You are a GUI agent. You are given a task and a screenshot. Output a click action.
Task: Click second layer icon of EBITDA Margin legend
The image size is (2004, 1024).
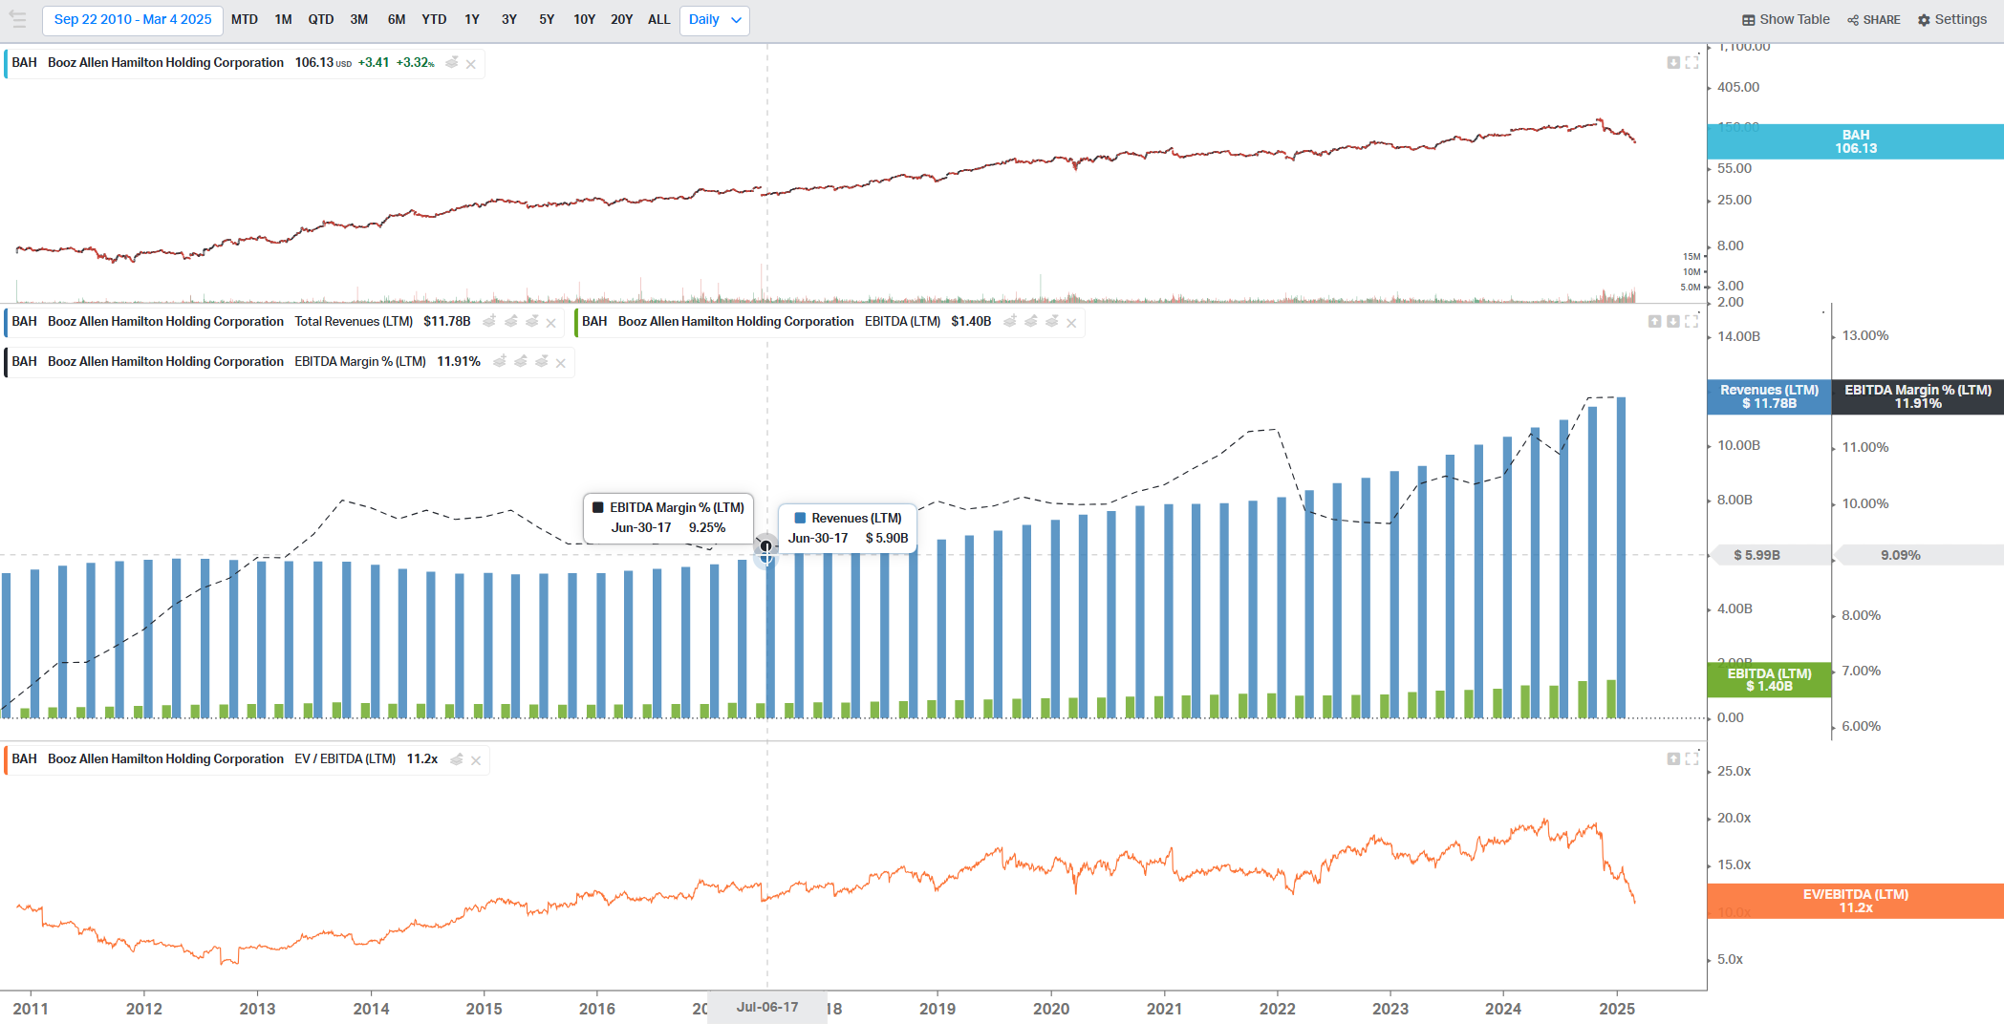point(521,361)
